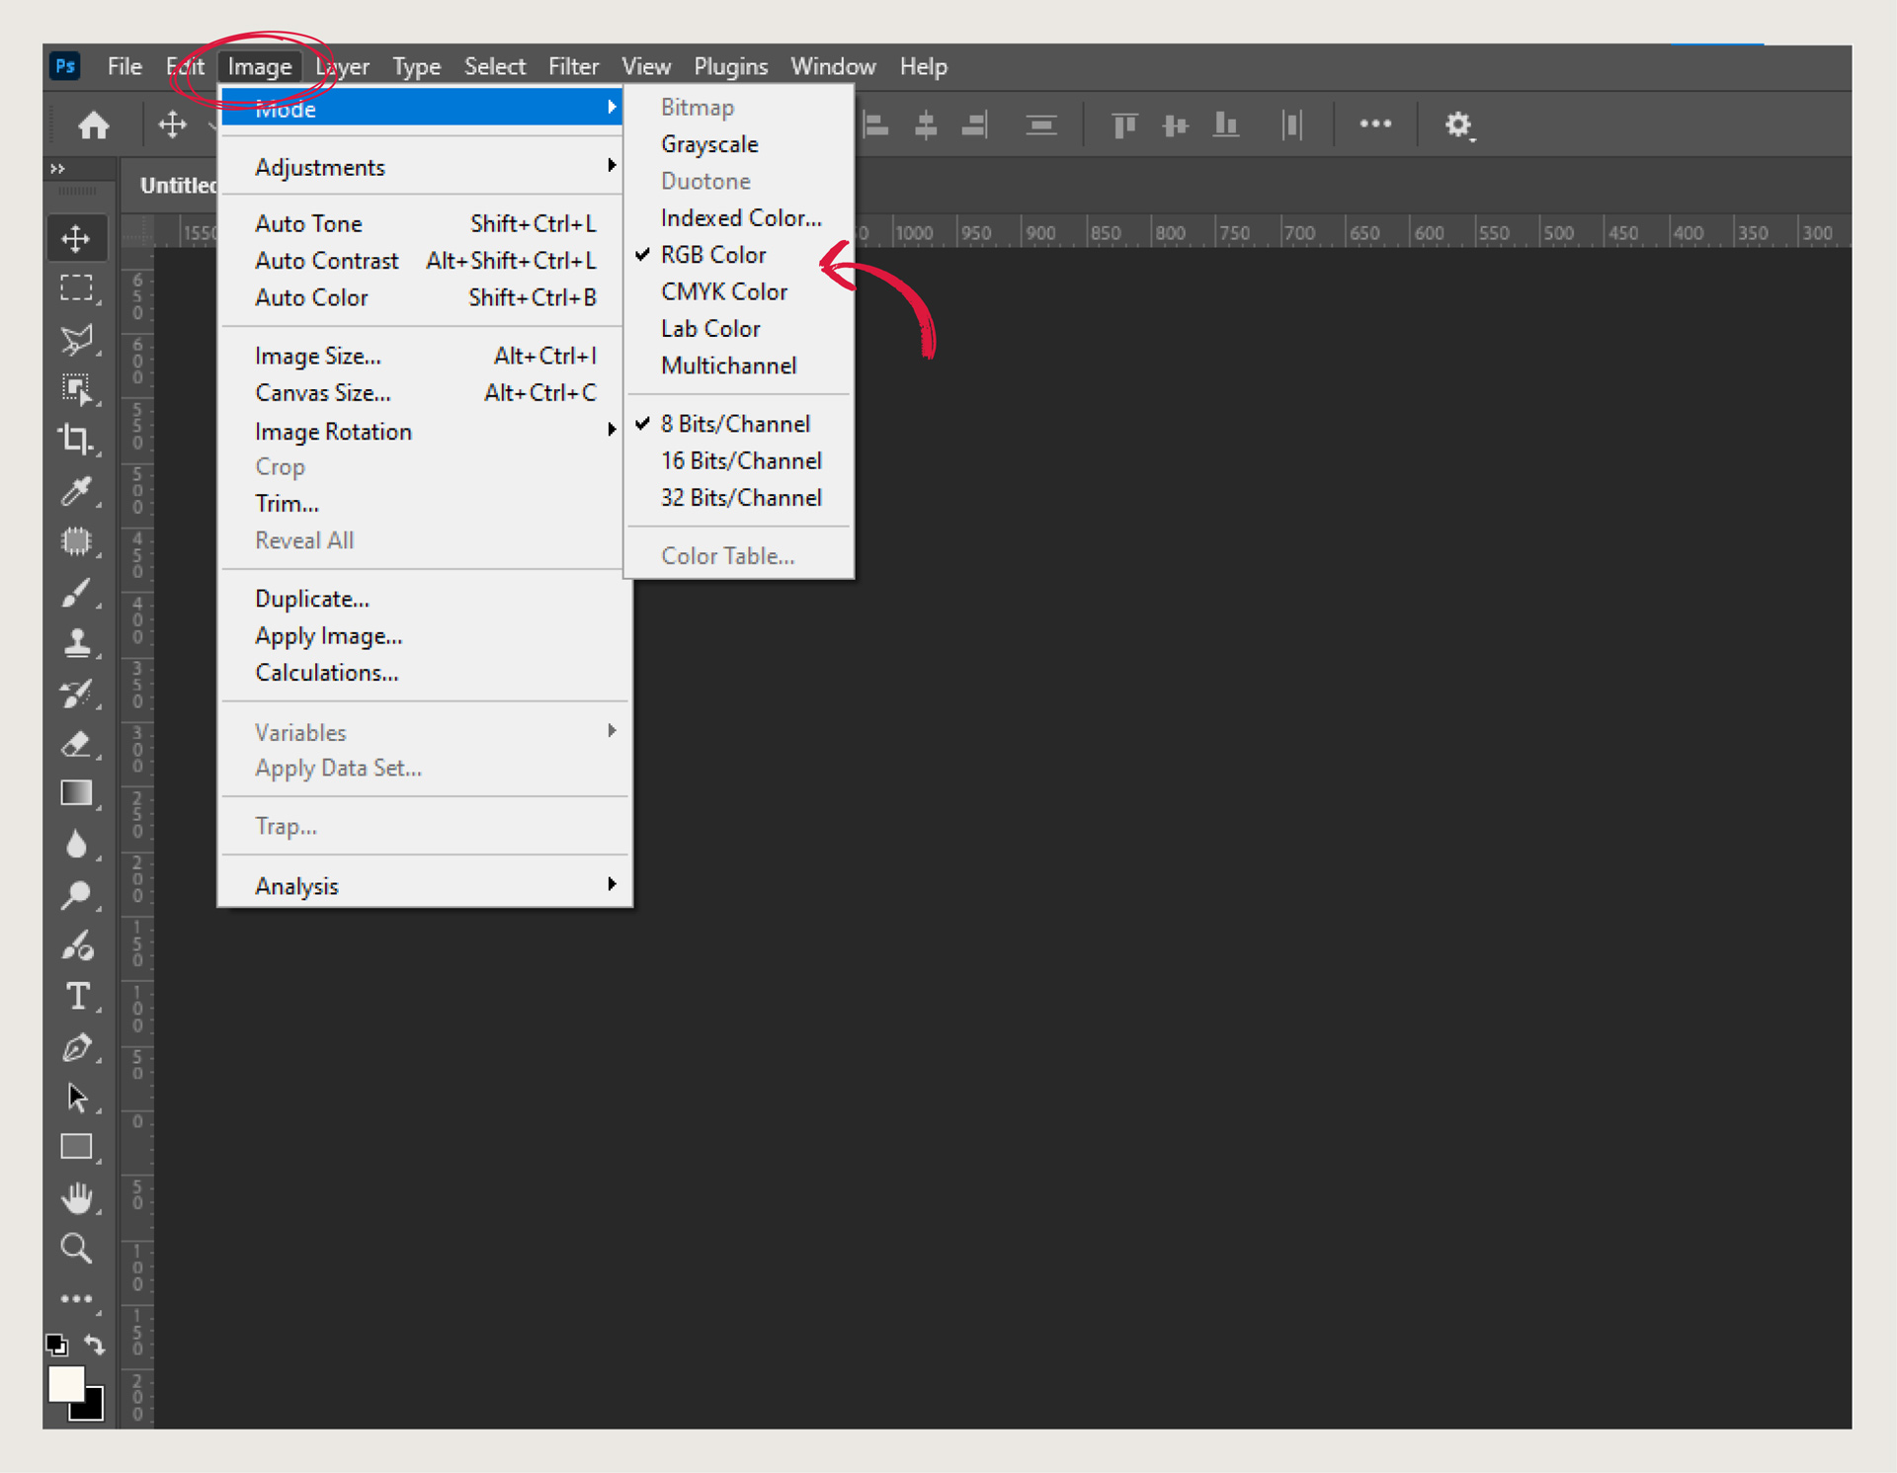
Task: Select the Type tool
Action: tap(76, 996)
